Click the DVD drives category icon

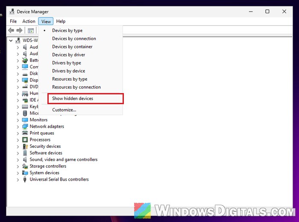pos(25,87)
